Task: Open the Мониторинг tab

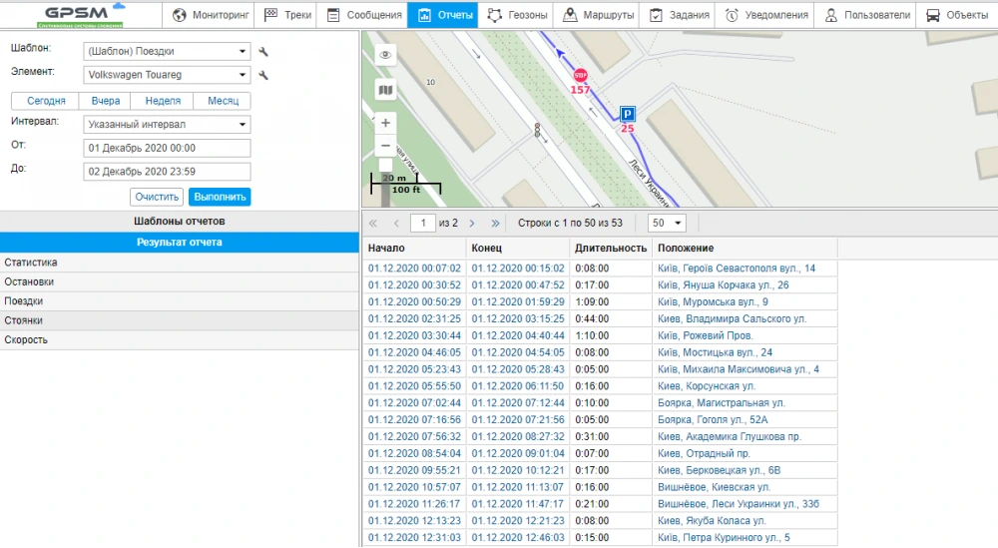Action: pos(208,15)
